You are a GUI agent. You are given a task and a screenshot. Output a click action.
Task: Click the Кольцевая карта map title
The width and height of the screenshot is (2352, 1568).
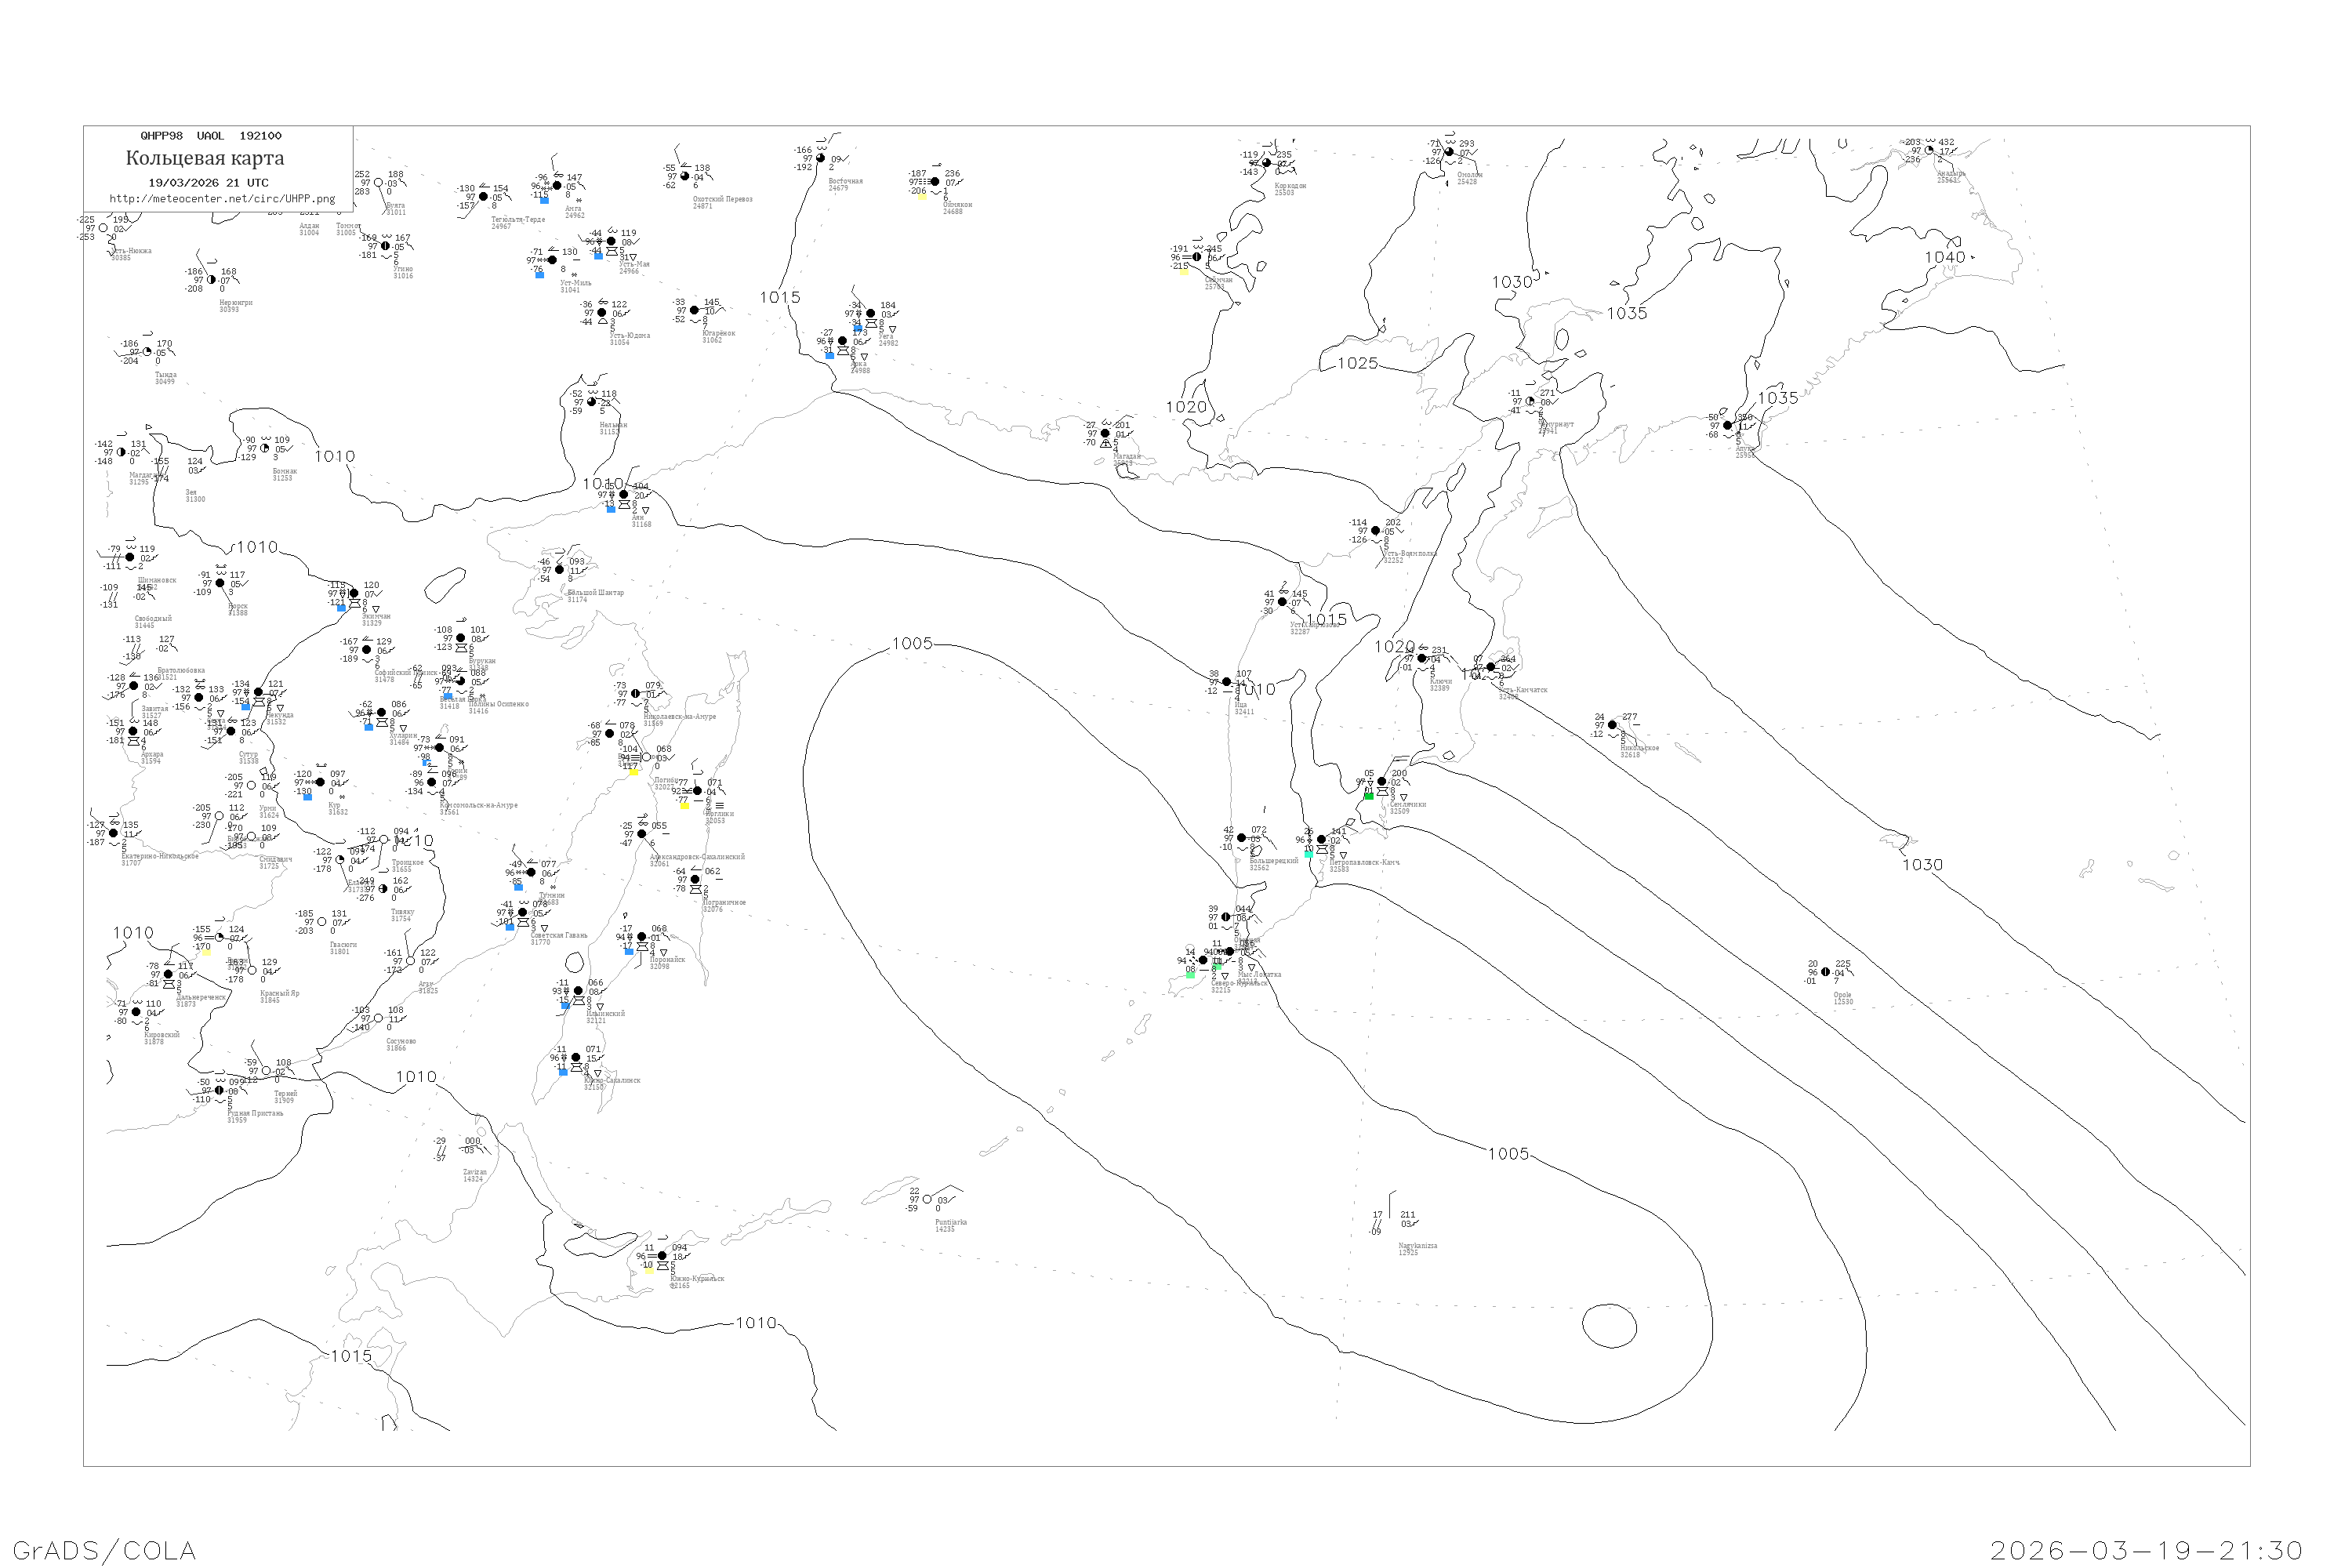click(205, 158)
